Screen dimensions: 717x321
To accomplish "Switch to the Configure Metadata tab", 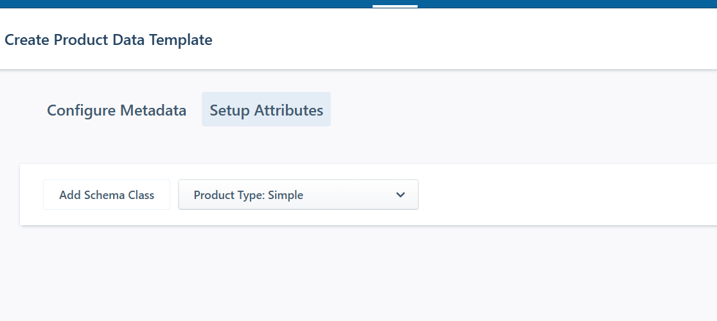I will click(x=116, y=110).
